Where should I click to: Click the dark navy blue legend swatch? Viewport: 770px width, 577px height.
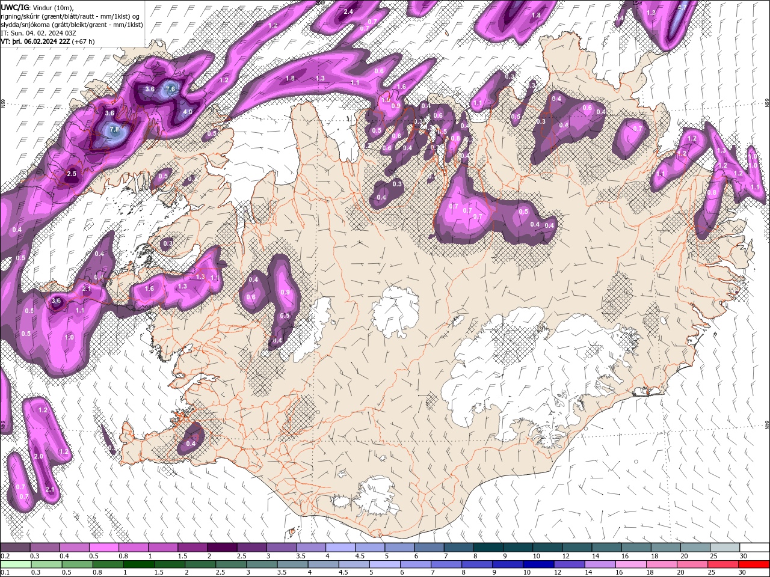click(537, 564)
